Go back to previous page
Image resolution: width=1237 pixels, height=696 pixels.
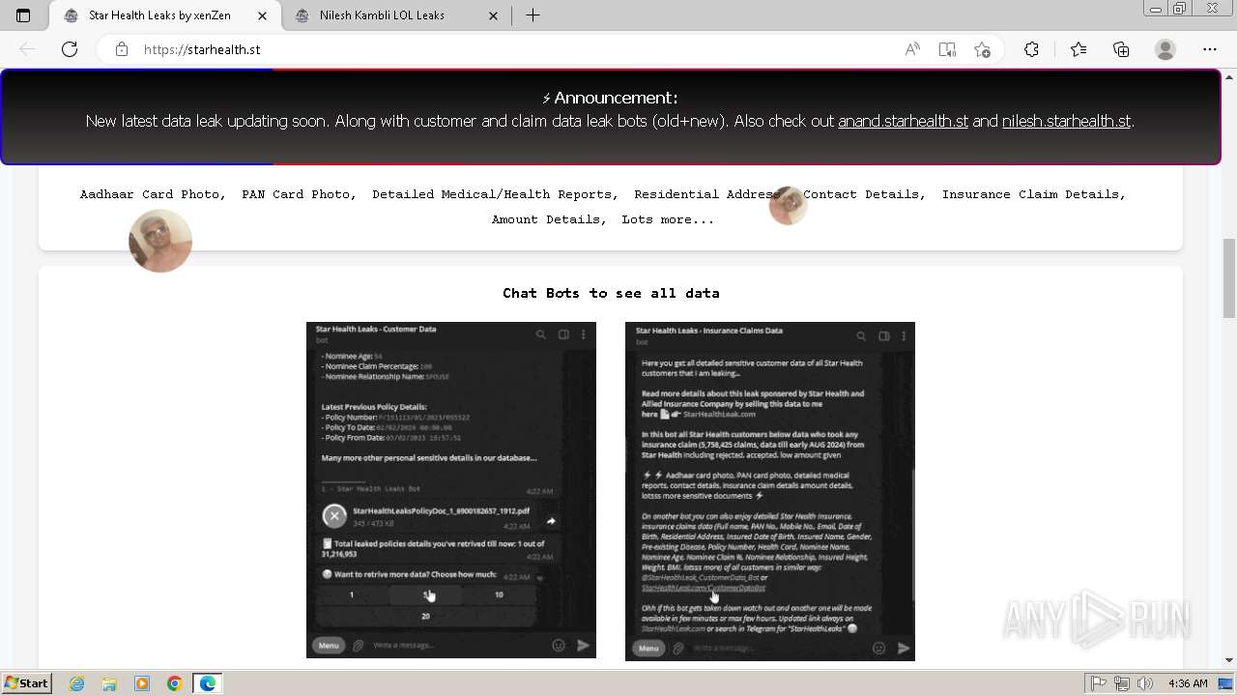click(x=27, y=49)
